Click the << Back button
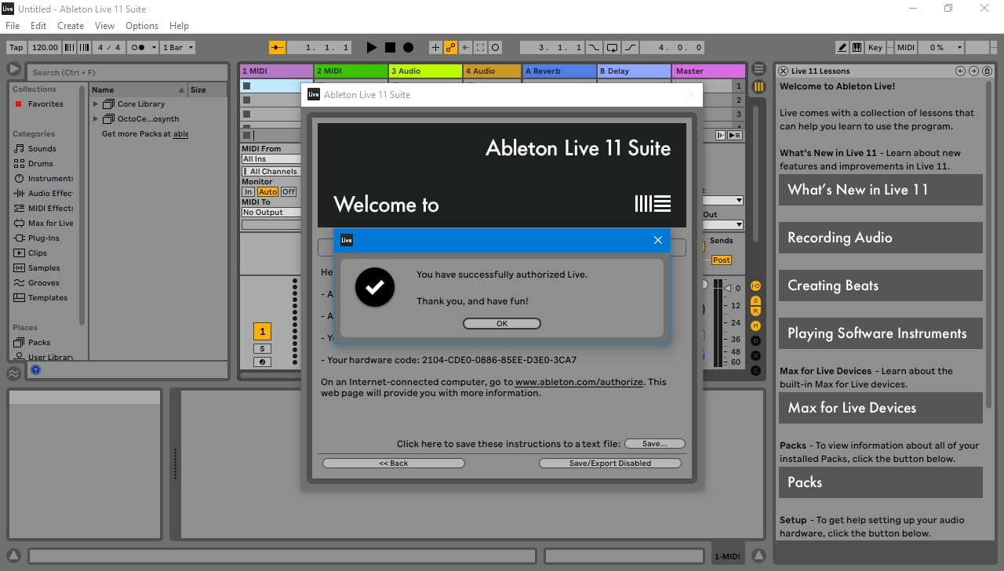 pos(394,463)
